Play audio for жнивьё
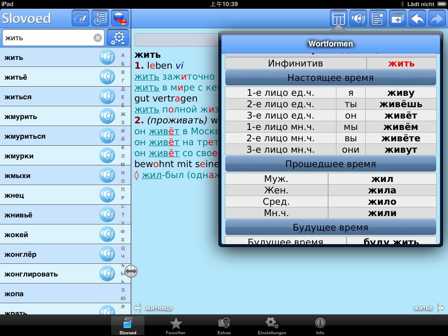This screenshot has height=336, width=448. (x=107, y=215)
